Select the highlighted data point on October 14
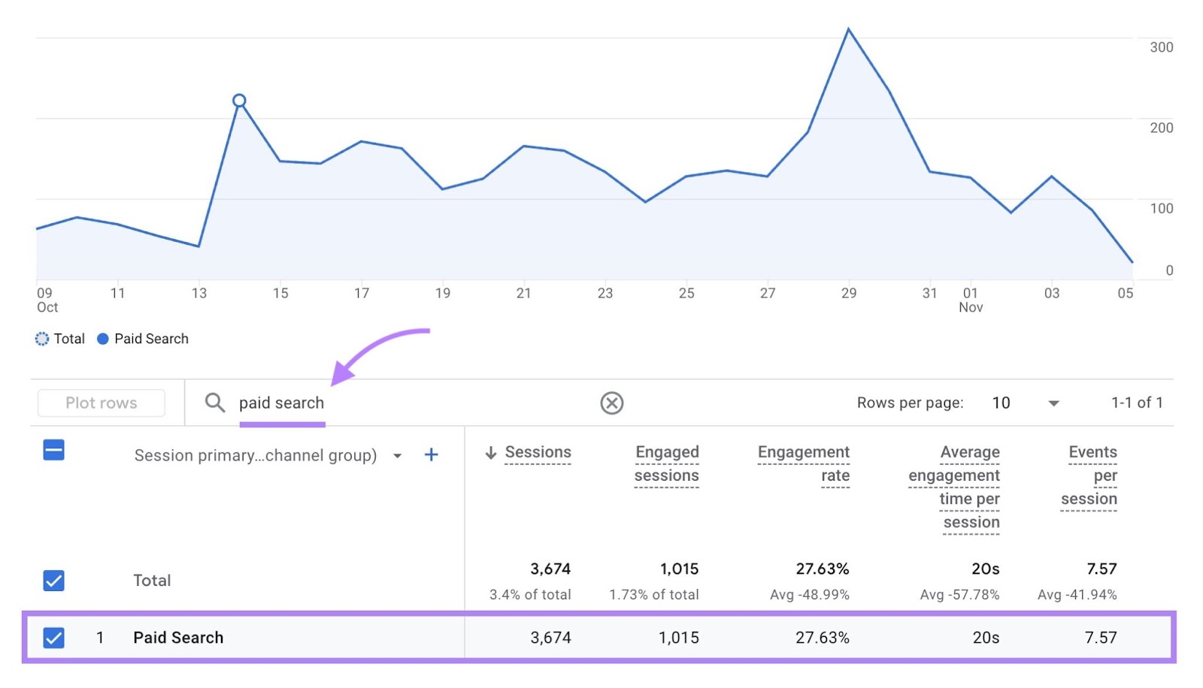The image size is (1203, 688). 239,99
